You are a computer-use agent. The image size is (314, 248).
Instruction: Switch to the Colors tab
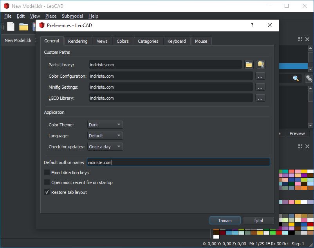coord(123,41)
